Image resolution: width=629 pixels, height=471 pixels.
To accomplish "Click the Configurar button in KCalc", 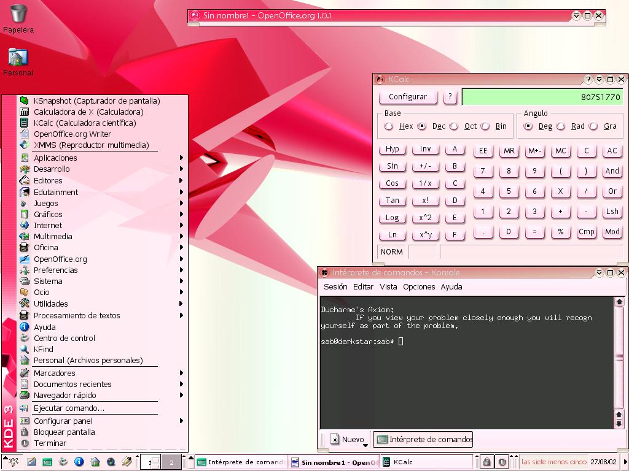I will point(408,96).
